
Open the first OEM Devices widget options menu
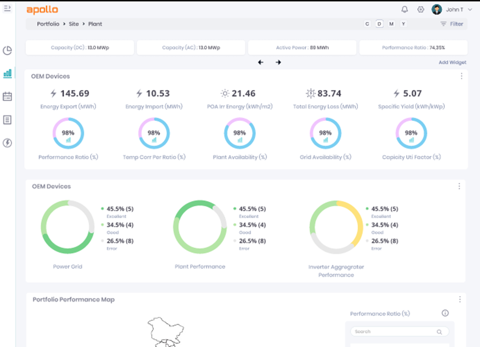(x=461, y=76)
